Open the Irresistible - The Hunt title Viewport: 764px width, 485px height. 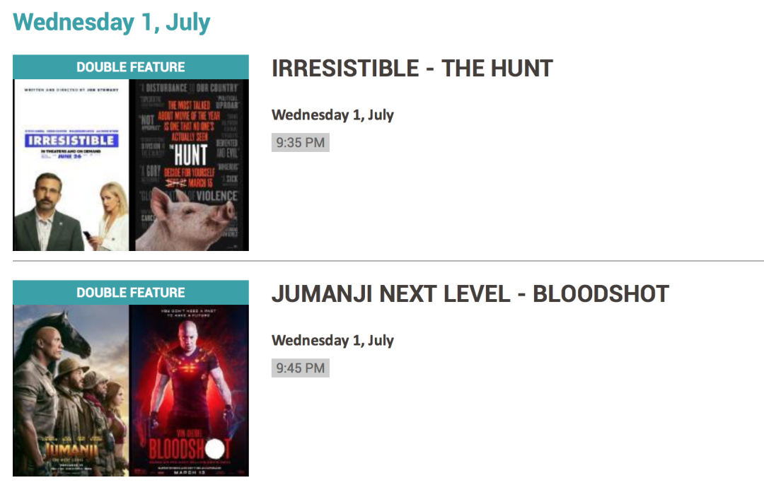coord(412,69)
